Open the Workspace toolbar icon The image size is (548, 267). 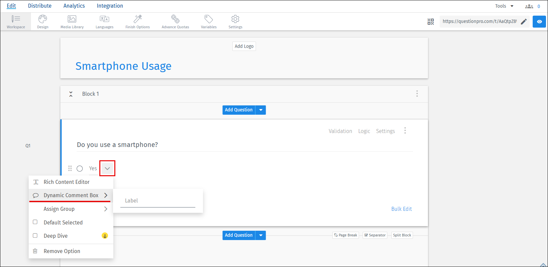[16, 22]
